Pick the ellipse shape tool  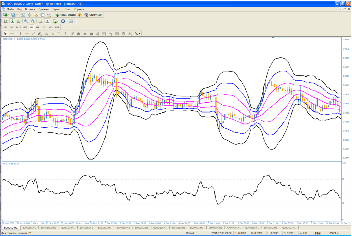coord(78,34)
